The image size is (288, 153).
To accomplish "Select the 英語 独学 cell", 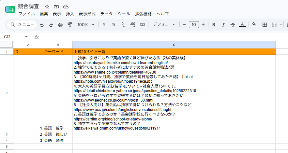I will pos(58,93).
